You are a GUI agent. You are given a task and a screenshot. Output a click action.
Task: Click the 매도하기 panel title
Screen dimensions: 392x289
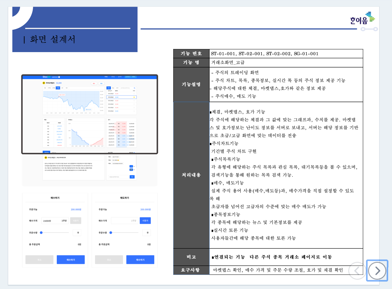click(x=125, y=198)
